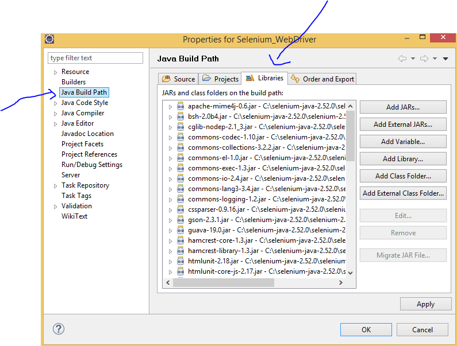This screenshot has width=457, height=346.
Task: Expand the Java Code Style node
Action: (x=55, y=103)
